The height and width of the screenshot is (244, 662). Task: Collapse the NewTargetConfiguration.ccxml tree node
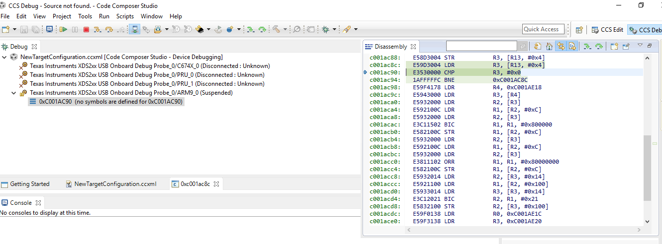tap(5, 57)
